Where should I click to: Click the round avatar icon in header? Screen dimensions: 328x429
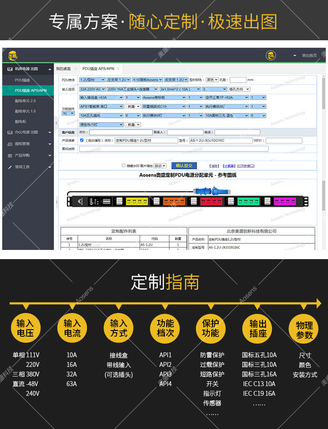click(271, 56)
